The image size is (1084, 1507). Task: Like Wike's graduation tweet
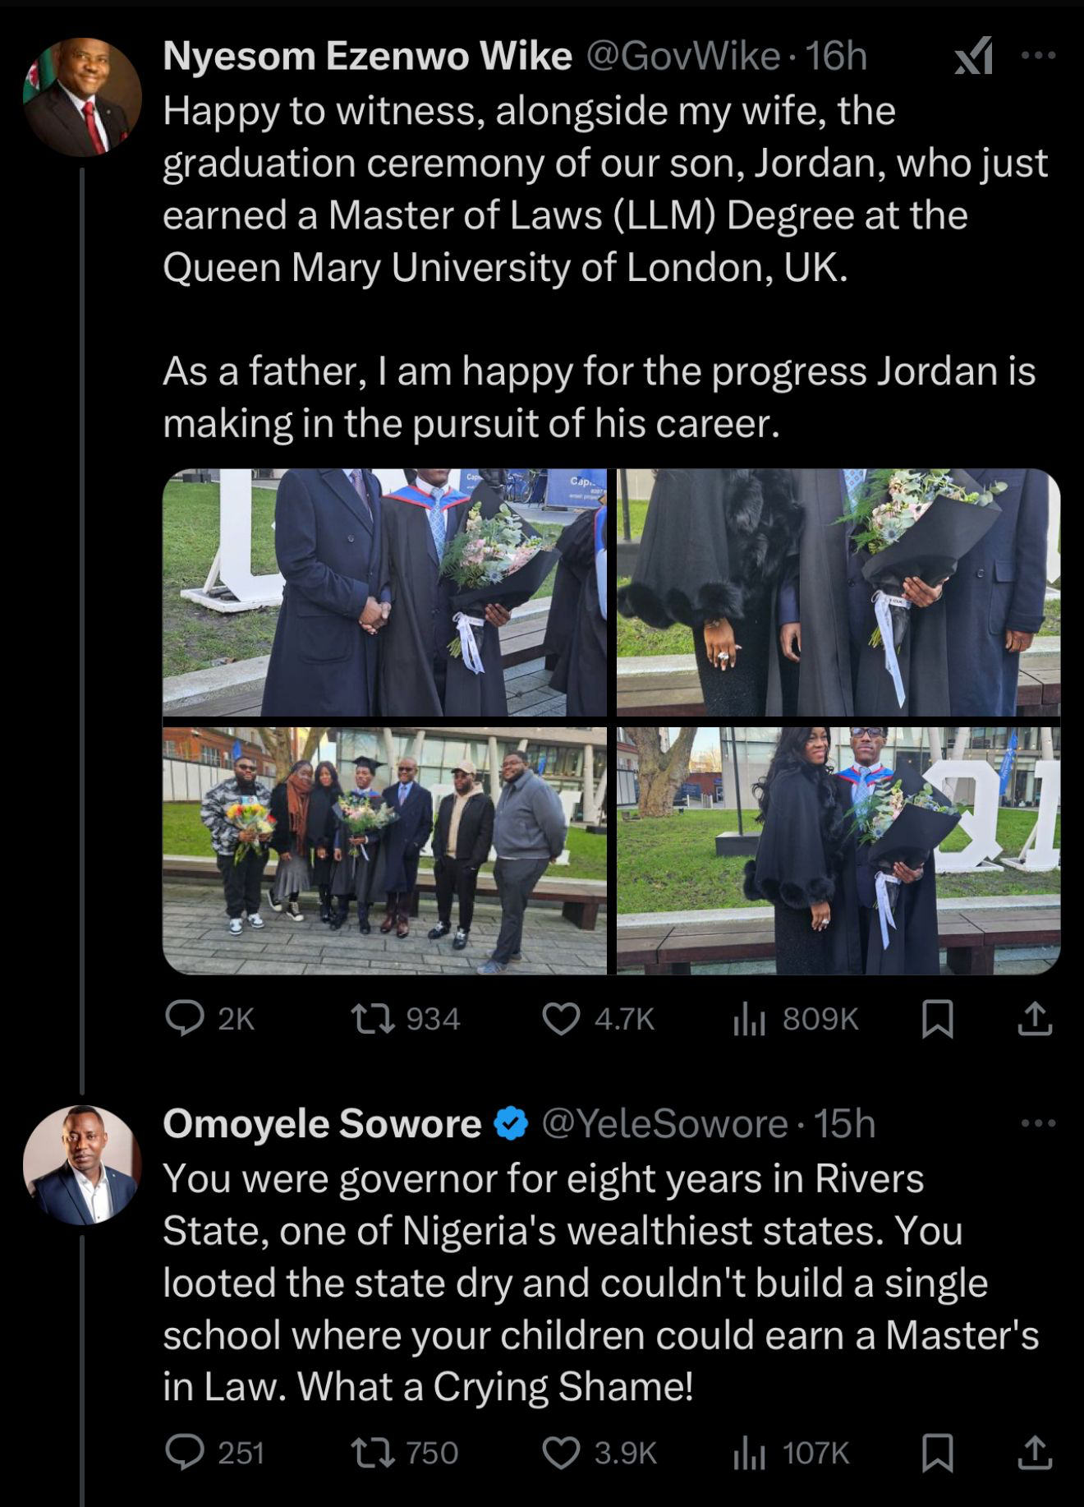tap(562, 1019)
